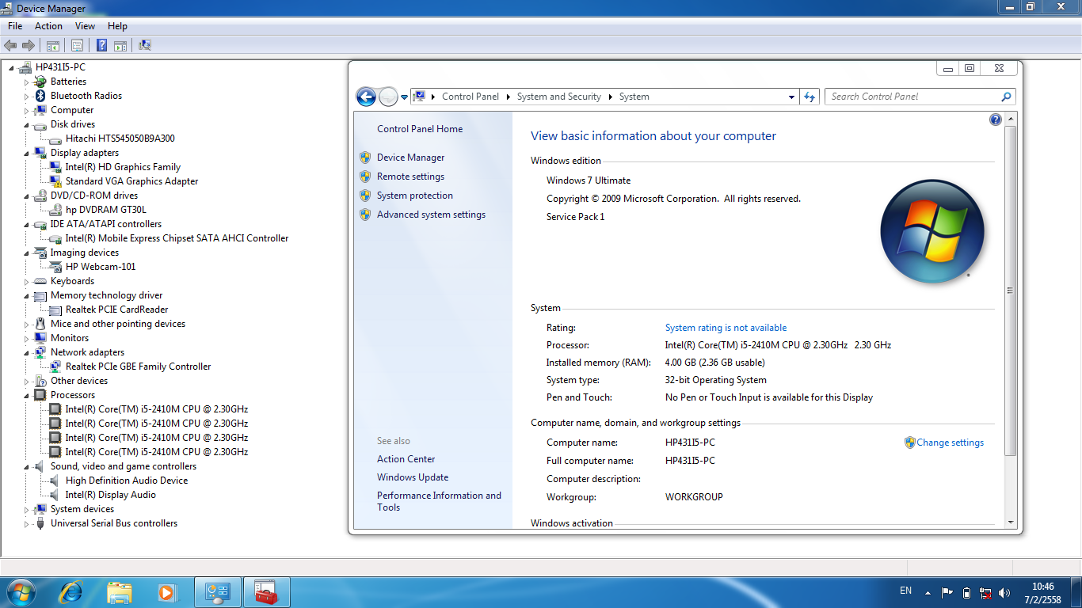
Task: Open Windows Explorer from the taskbar
Action: pyautogui.click(x=120, y=592)
